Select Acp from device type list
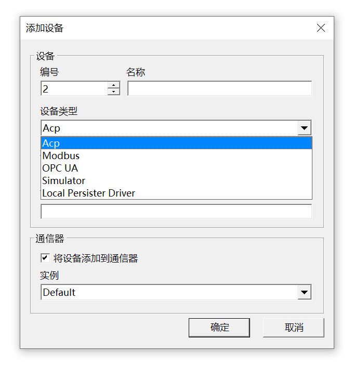 [176, 143]
